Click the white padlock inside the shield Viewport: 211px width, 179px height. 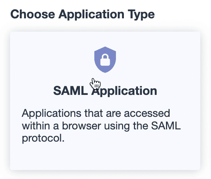pyautogui.click(x=105, y=60)
